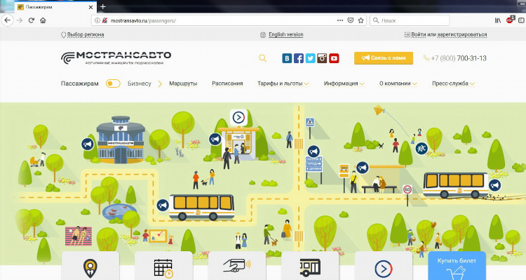526x280 pixels.
Task: Expand the О компании dropdown
Action: (398, 84)
